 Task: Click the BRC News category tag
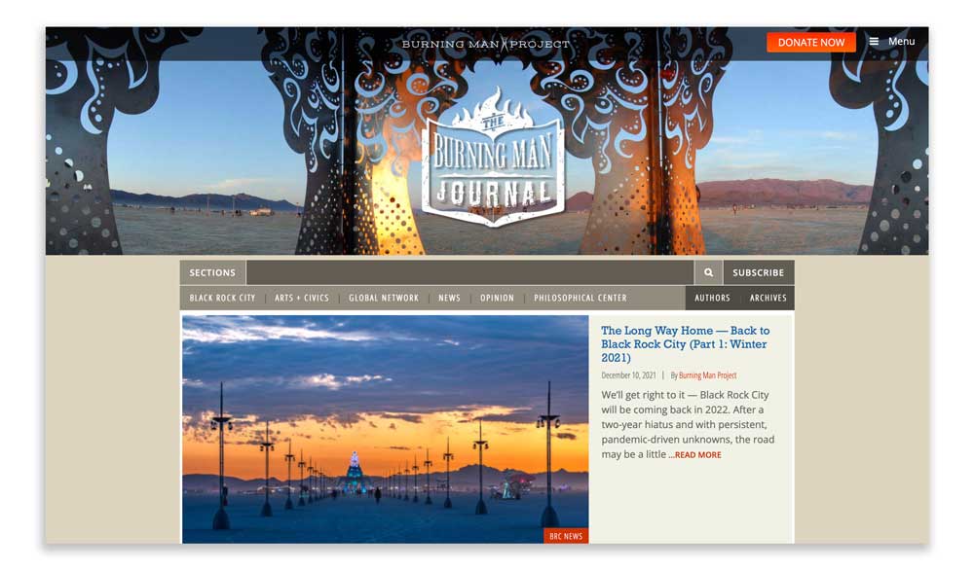tap(566, 536)
